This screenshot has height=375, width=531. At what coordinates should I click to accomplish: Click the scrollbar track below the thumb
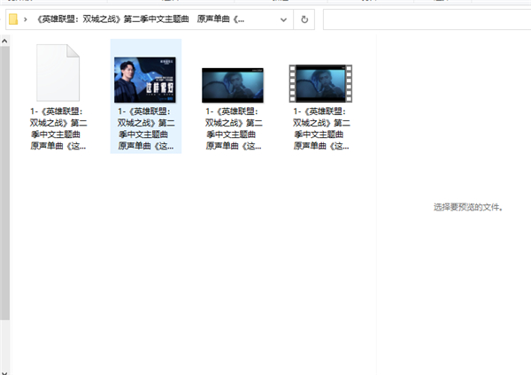click(4, 345)
